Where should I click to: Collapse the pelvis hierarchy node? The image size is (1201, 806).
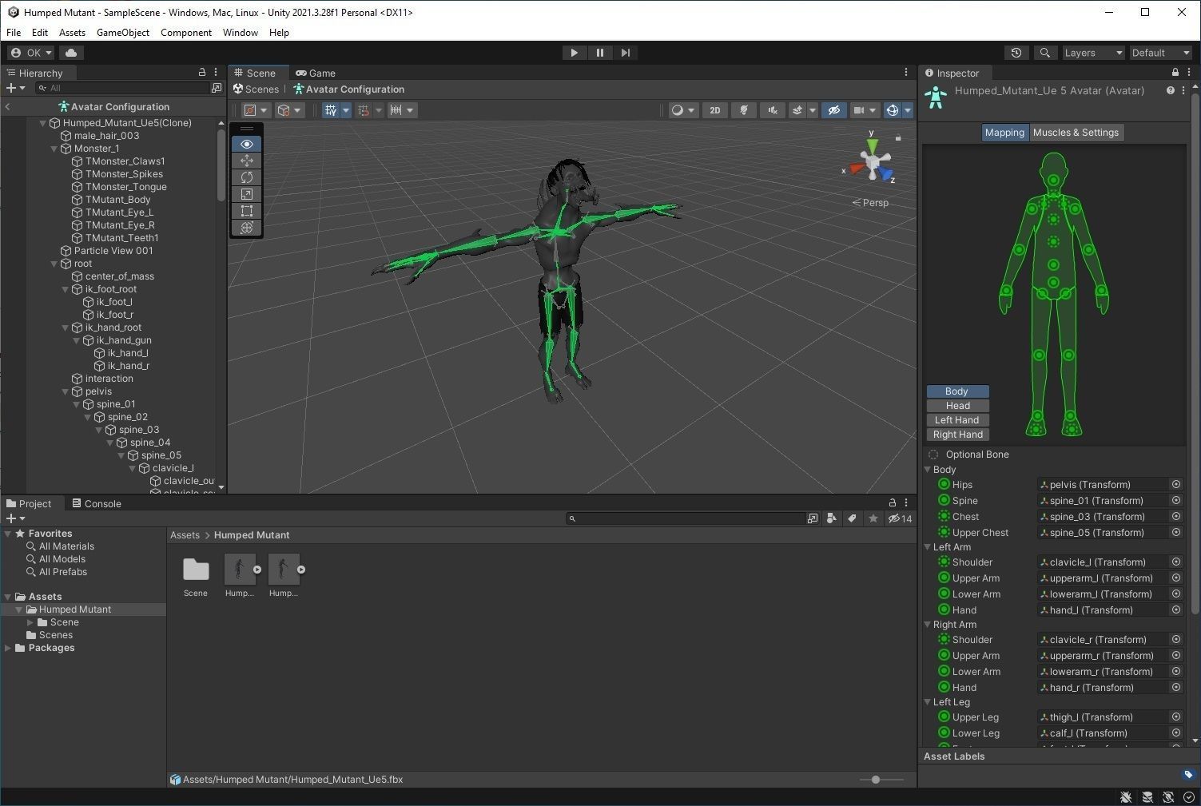point(66,391)
